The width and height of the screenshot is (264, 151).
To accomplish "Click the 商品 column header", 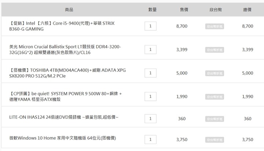I will (x=69, y=10).
